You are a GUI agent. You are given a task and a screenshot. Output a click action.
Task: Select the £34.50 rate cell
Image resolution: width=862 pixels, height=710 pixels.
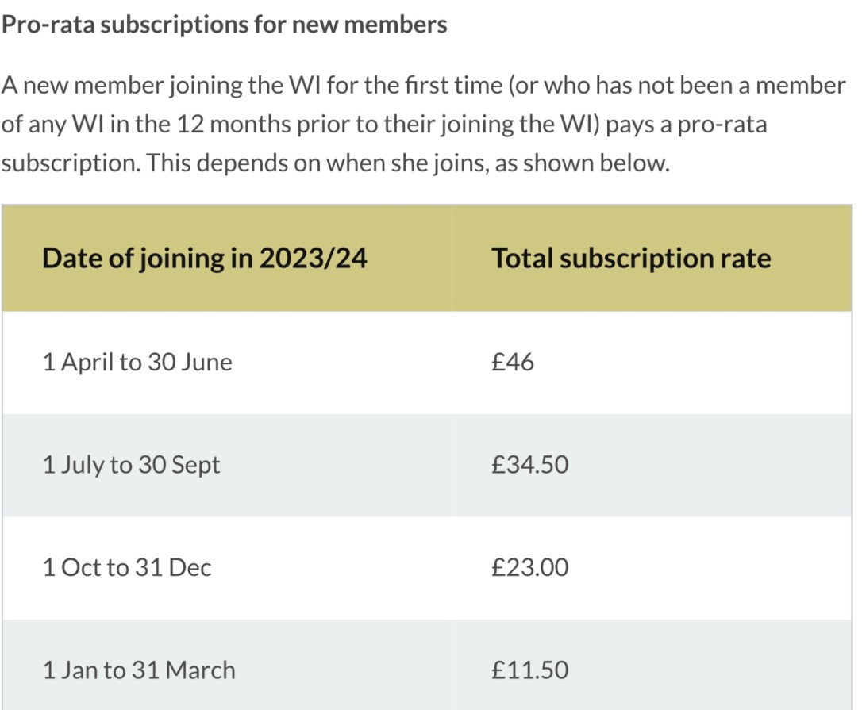tap(530, 465)
